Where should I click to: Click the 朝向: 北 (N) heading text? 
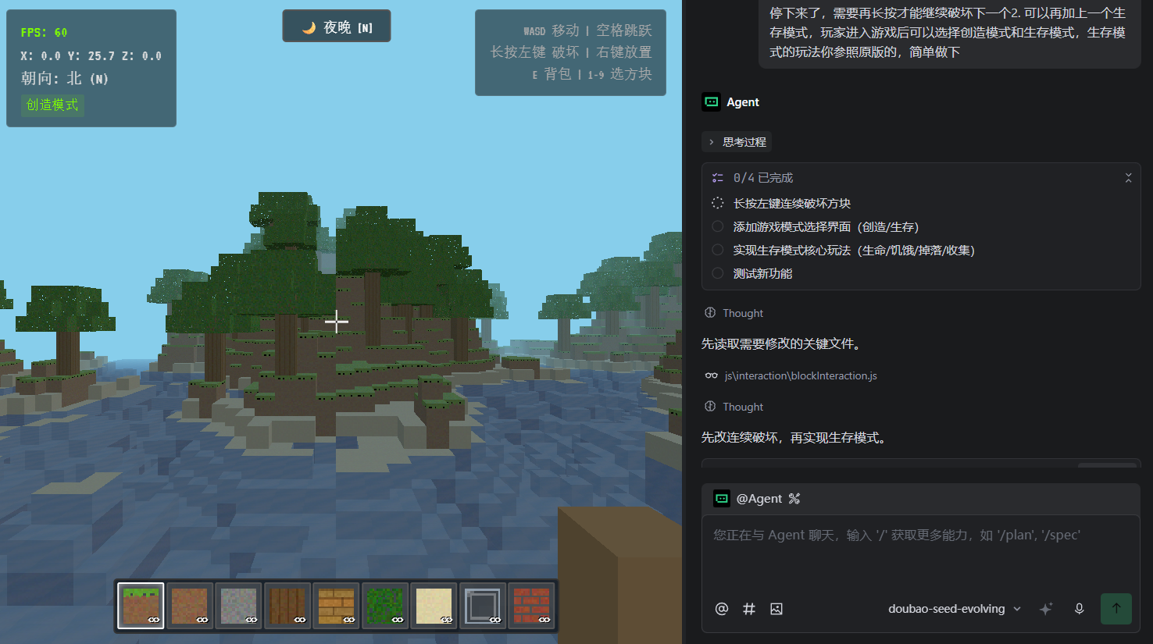pyautogui.click(x=65, y=78)
